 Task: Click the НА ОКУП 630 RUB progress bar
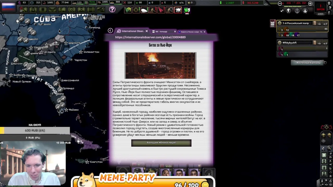click(x=35, y=130)
